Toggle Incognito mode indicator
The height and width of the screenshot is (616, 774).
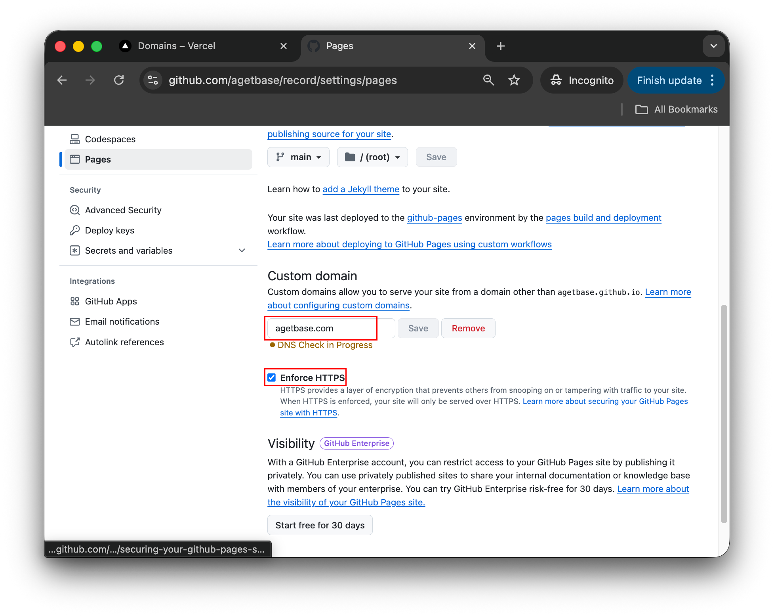[581, 80]
